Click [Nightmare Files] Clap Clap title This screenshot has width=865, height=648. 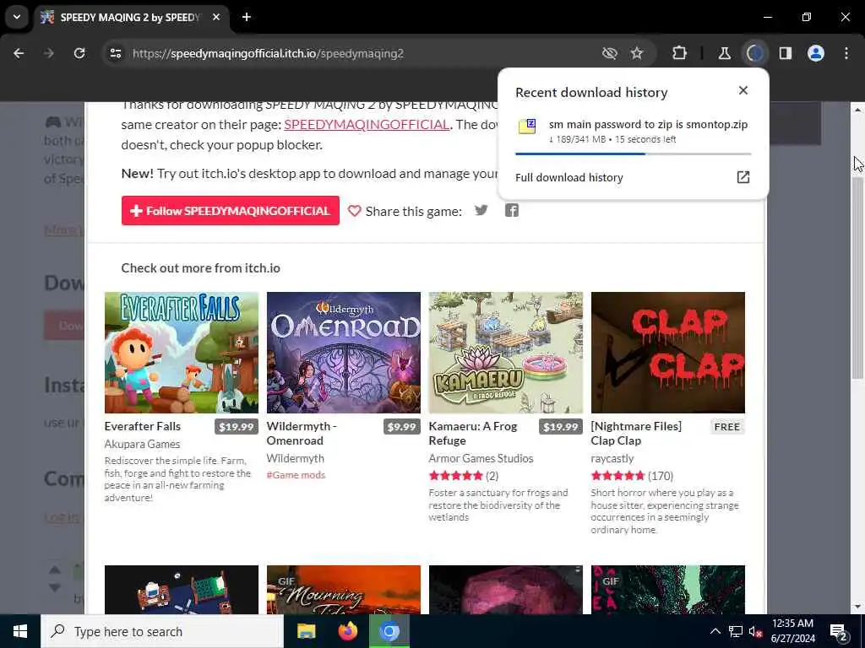(x=636, y=433)
